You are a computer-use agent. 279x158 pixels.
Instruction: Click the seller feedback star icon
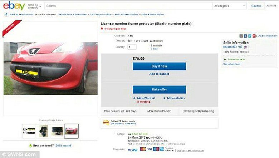click(245, 47)
